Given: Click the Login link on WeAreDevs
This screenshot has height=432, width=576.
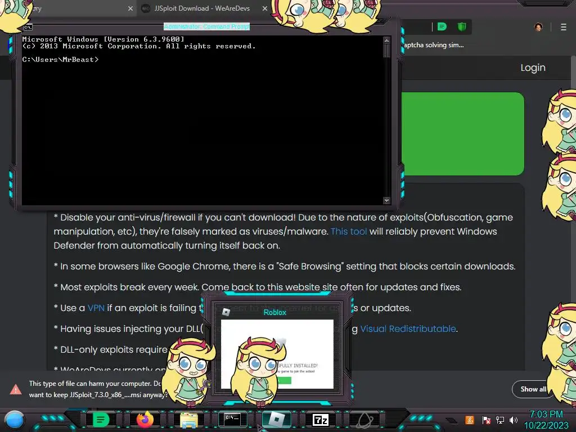Looking at the screenshot, I should point(533,67).
